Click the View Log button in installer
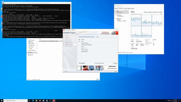 pos(115,63)
